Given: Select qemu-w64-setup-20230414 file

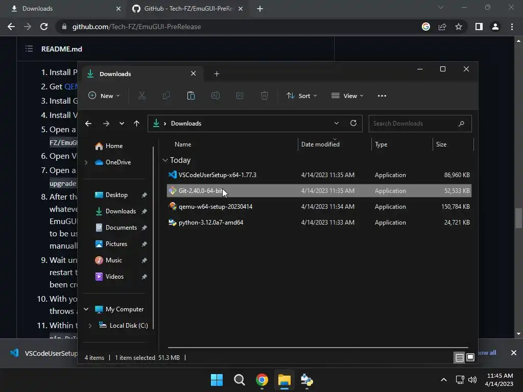Looking at the screenshot, I should click(x=319, y=207).
